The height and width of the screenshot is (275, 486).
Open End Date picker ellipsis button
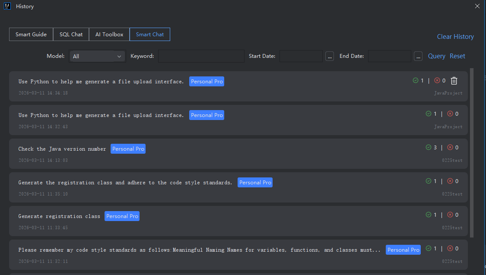coord(418,56)
